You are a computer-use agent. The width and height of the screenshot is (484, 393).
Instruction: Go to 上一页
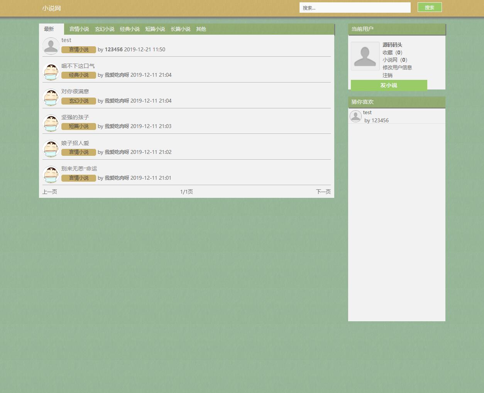point(50,192)
